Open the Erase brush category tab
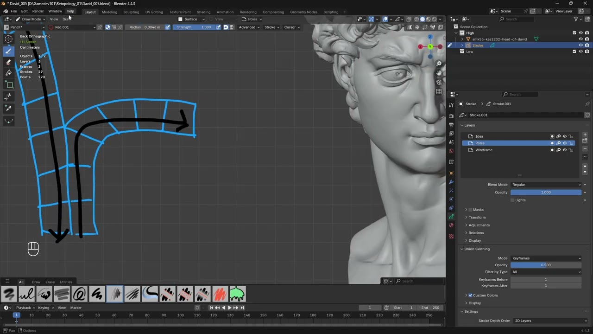593x334 pixels. pos(50,282)
